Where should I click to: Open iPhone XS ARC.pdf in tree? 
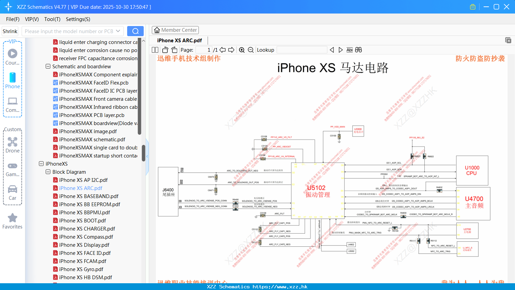[80, 188]
